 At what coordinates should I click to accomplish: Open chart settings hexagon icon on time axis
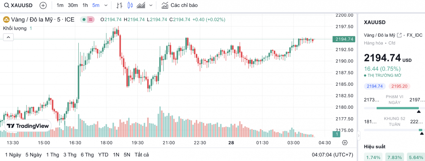345,143
